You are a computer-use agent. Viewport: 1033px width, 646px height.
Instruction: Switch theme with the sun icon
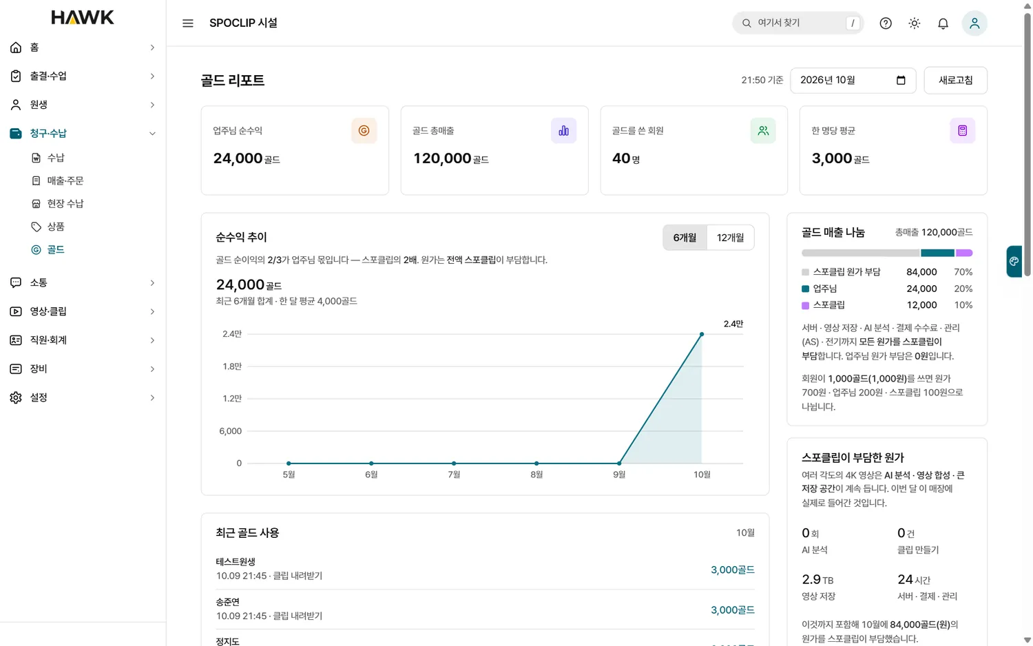point(915,23)
